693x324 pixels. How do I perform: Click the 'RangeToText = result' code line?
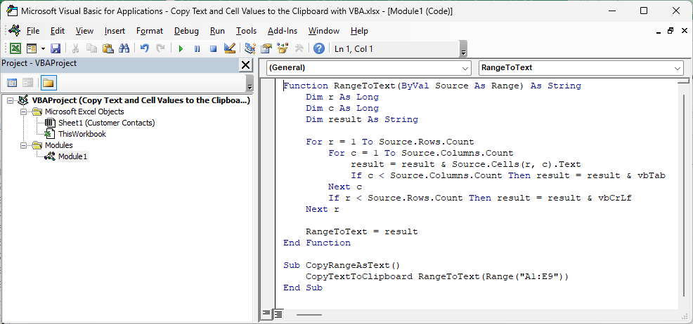pos(361,231)
